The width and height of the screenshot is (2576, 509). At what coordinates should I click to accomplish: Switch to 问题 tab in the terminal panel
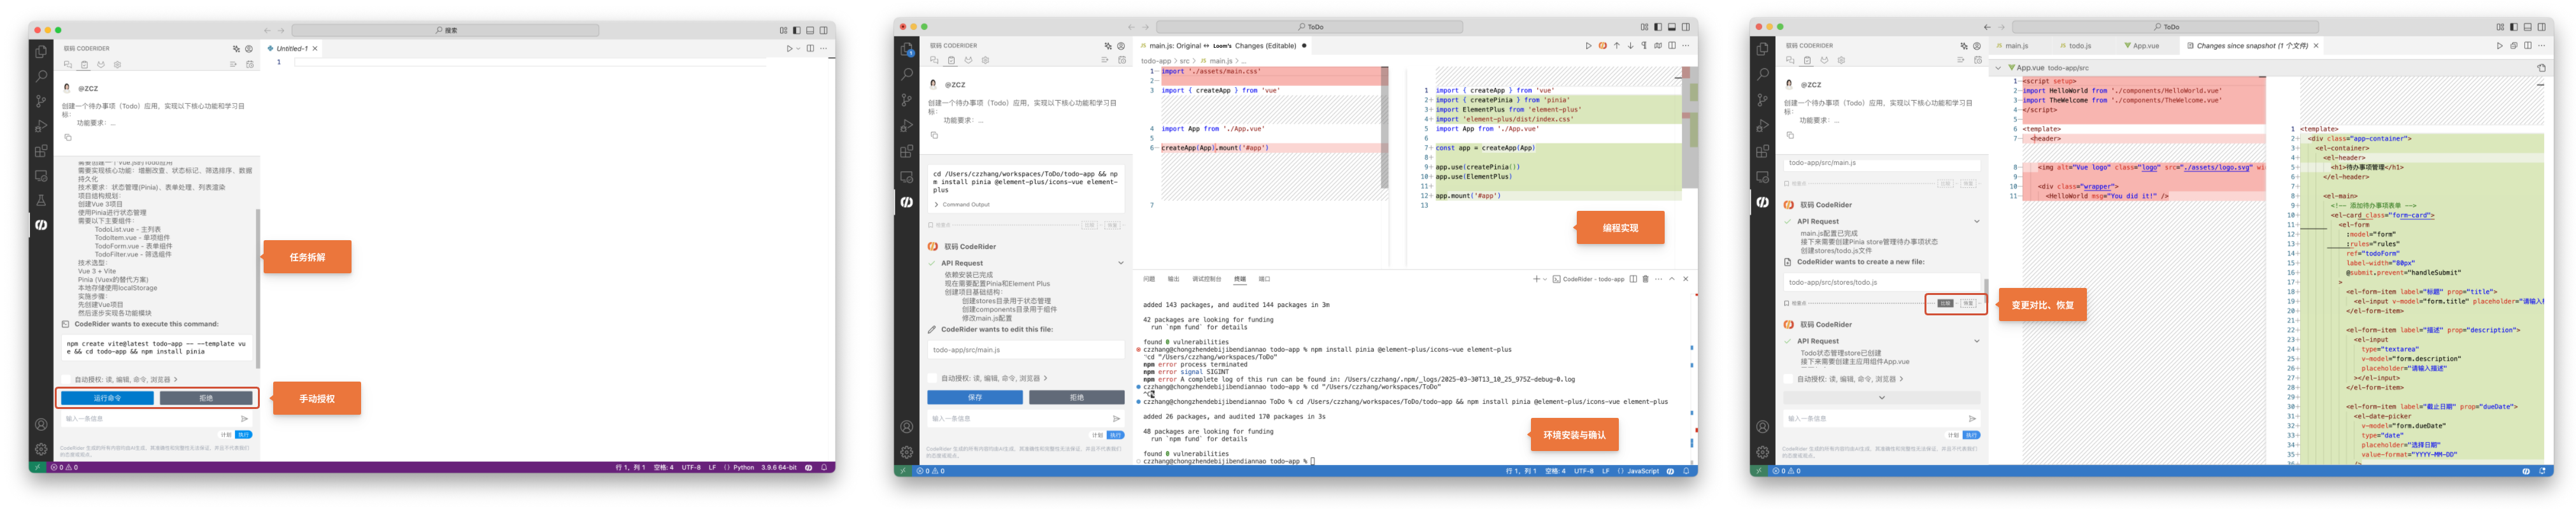coord(1149,279)
